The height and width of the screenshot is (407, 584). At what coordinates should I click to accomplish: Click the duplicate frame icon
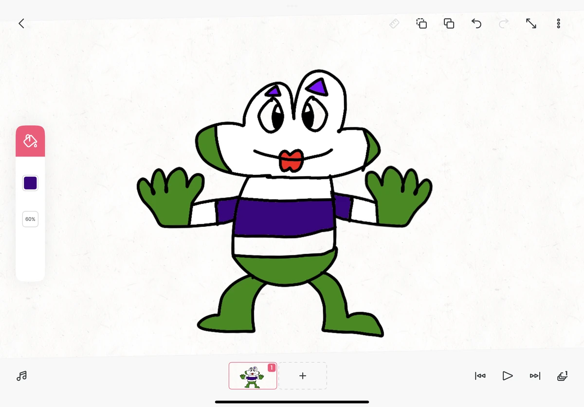(x=421, y=23)
